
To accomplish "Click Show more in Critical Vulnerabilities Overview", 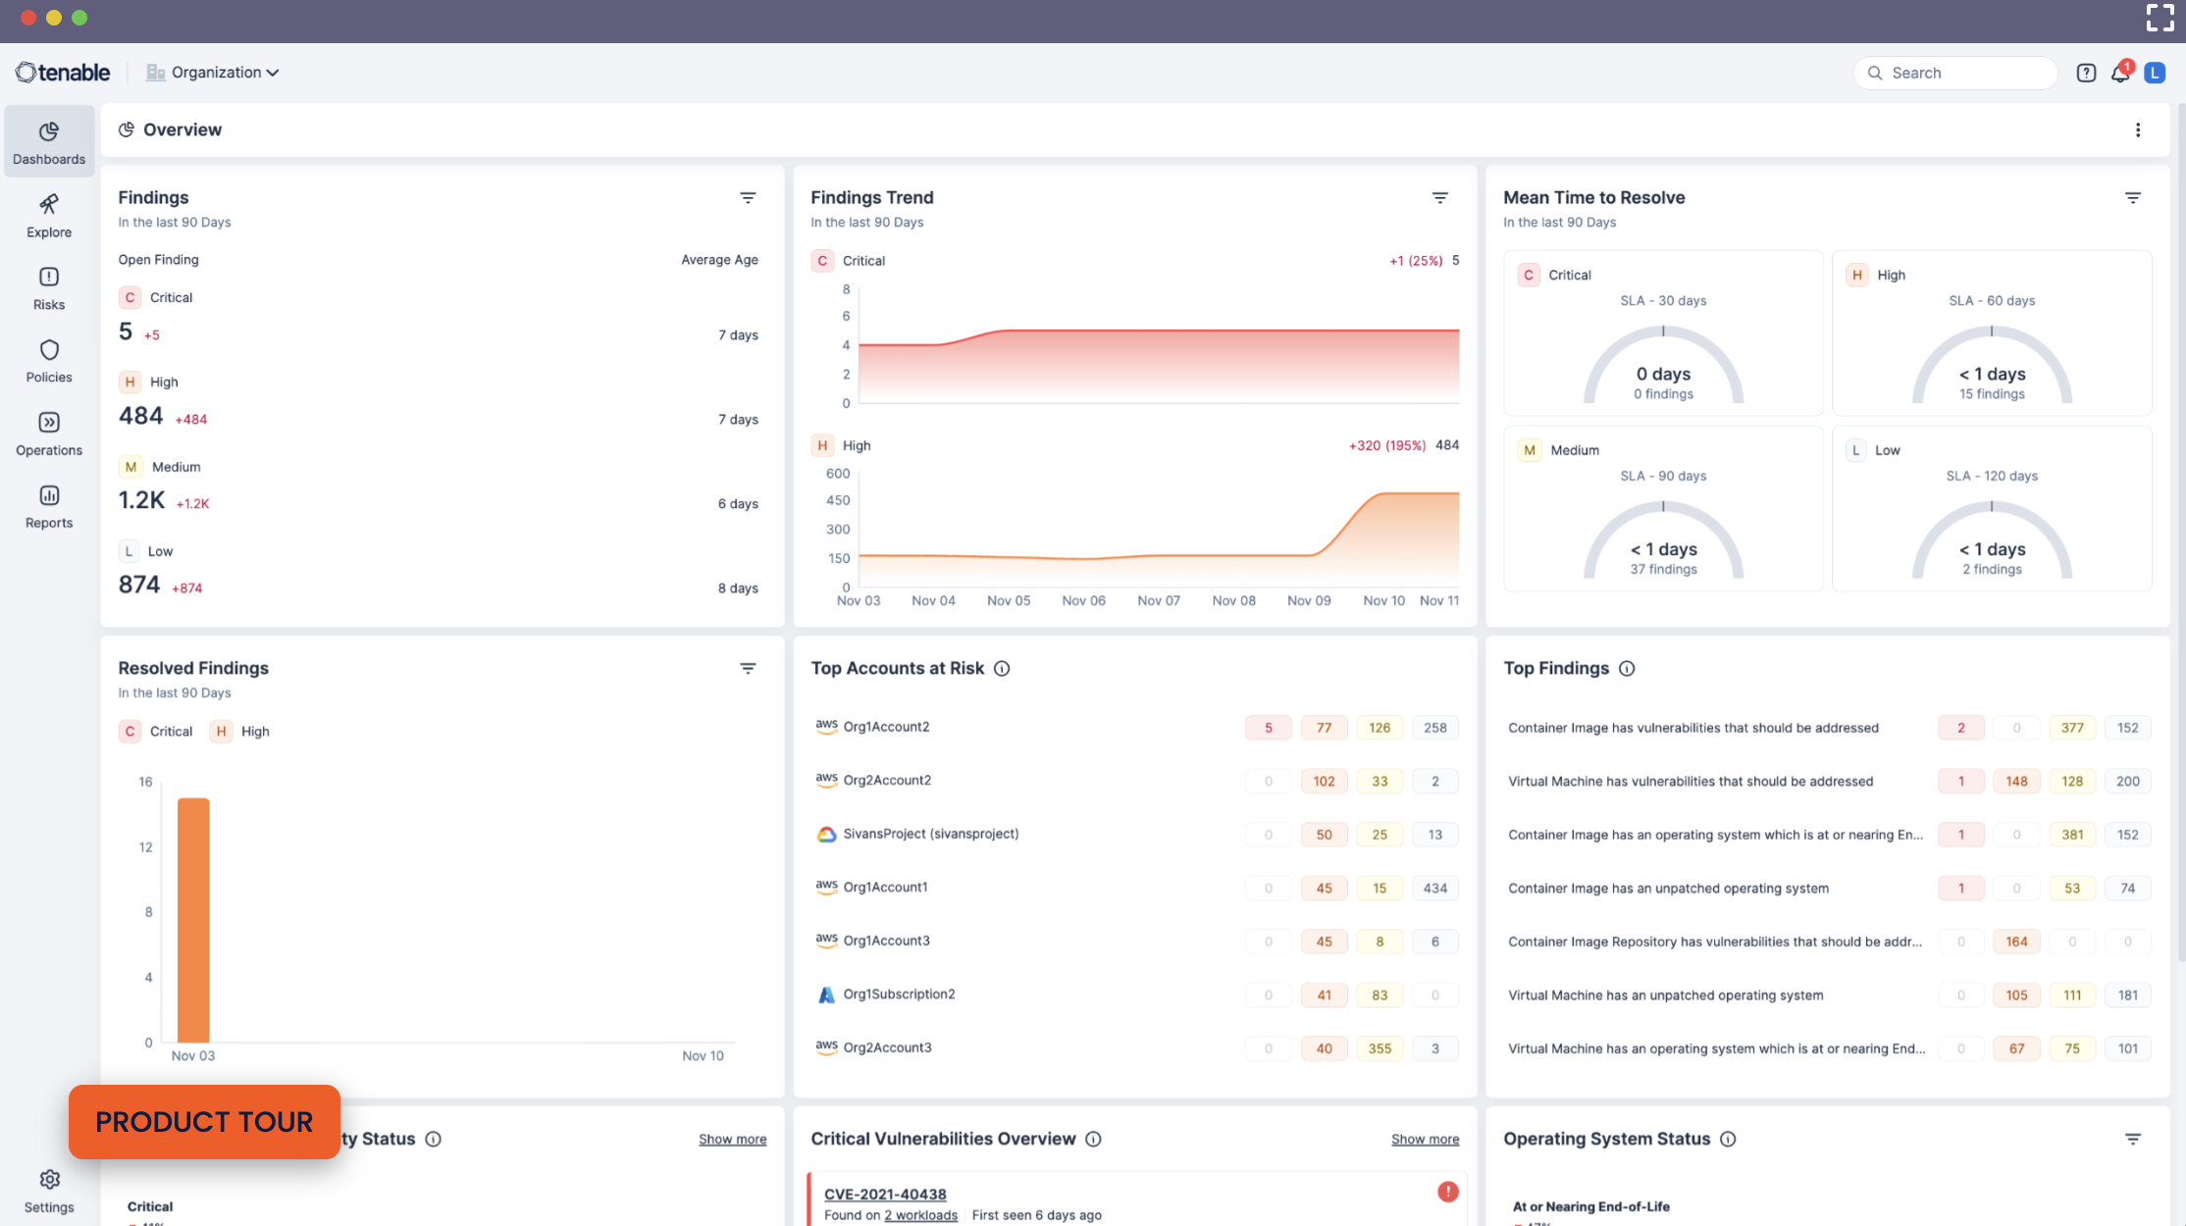I will 1425,1140.
